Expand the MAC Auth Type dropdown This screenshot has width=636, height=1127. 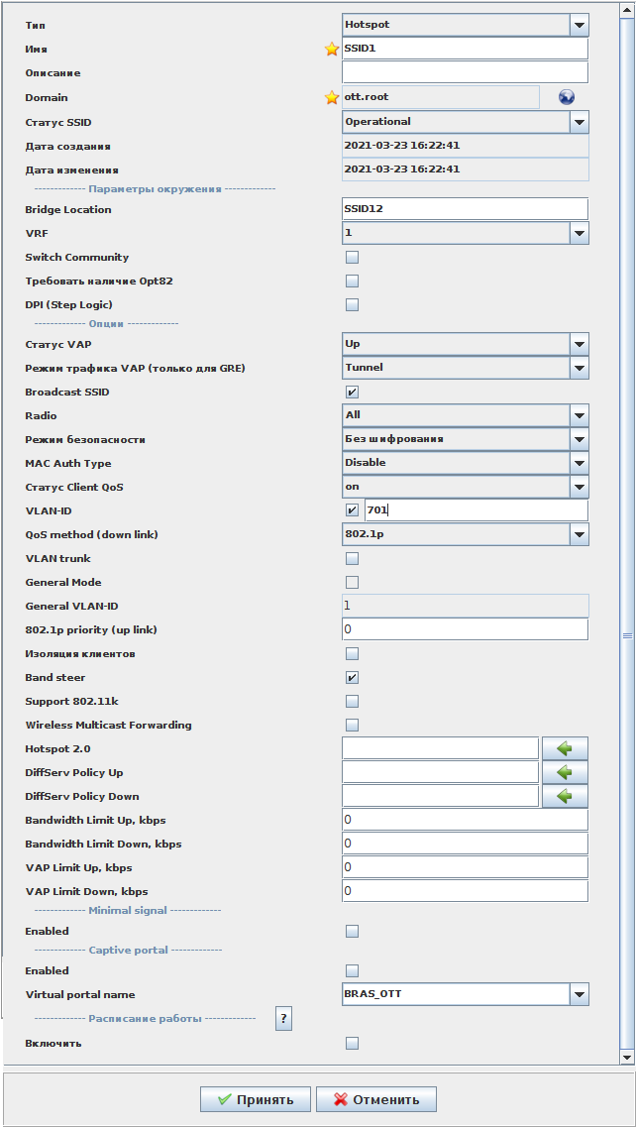580,463
